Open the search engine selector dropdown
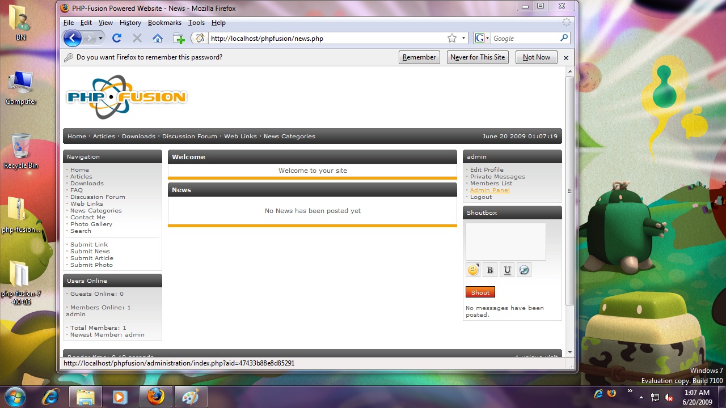The image size is (726, 408). click(x=482, y=39)
